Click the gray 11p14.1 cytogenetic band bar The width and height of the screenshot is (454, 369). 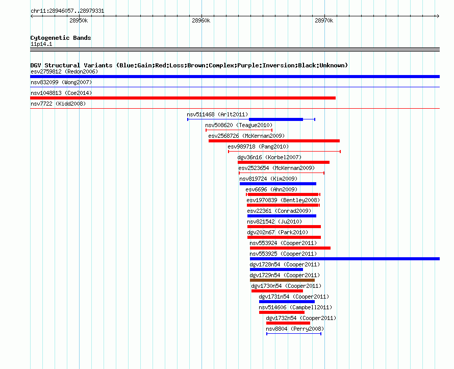235,50
